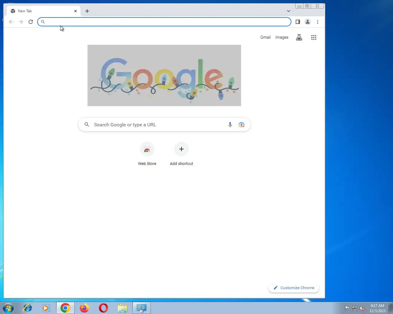Open Search Labs flask icon
The height and width of the screenshot is (314, 393).
pos(299,37)
